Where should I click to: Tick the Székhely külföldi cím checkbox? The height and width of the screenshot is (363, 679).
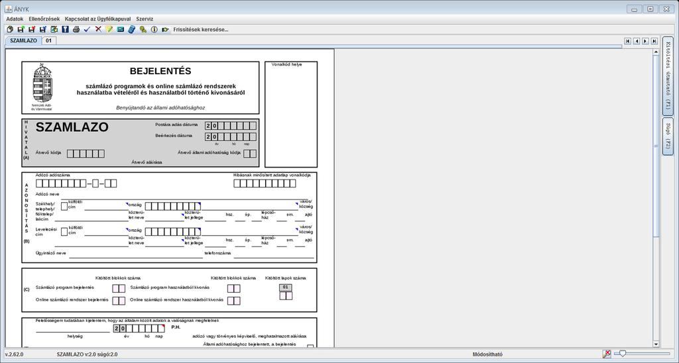[64, 207]
